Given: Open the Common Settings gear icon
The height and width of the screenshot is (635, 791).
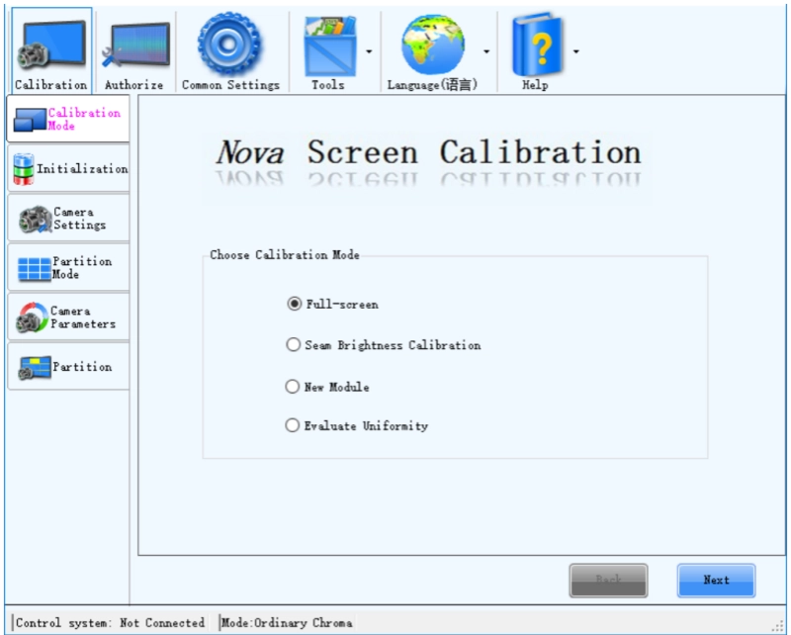Looking at the screenshot, I should click(229, 44).
